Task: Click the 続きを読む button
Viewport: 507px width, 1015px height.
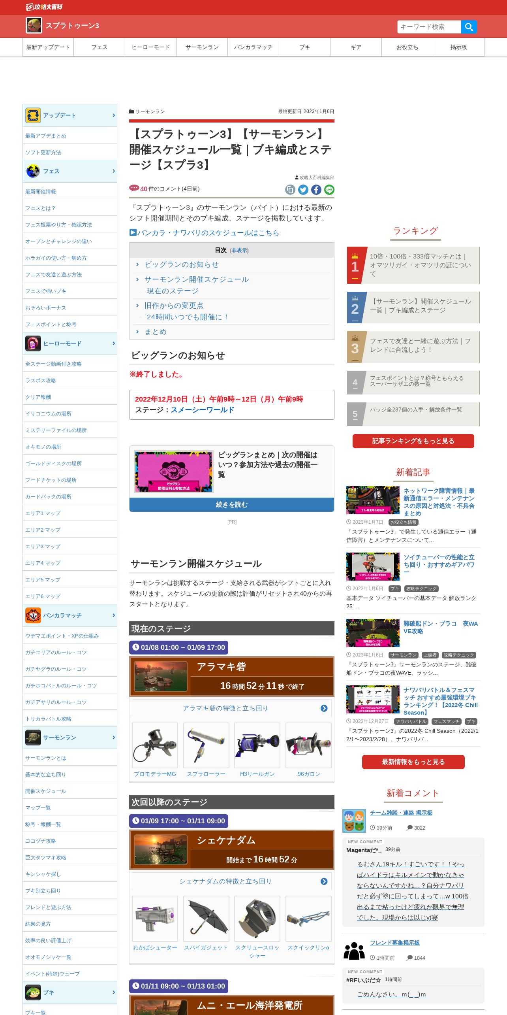Action: click(232, 505)
